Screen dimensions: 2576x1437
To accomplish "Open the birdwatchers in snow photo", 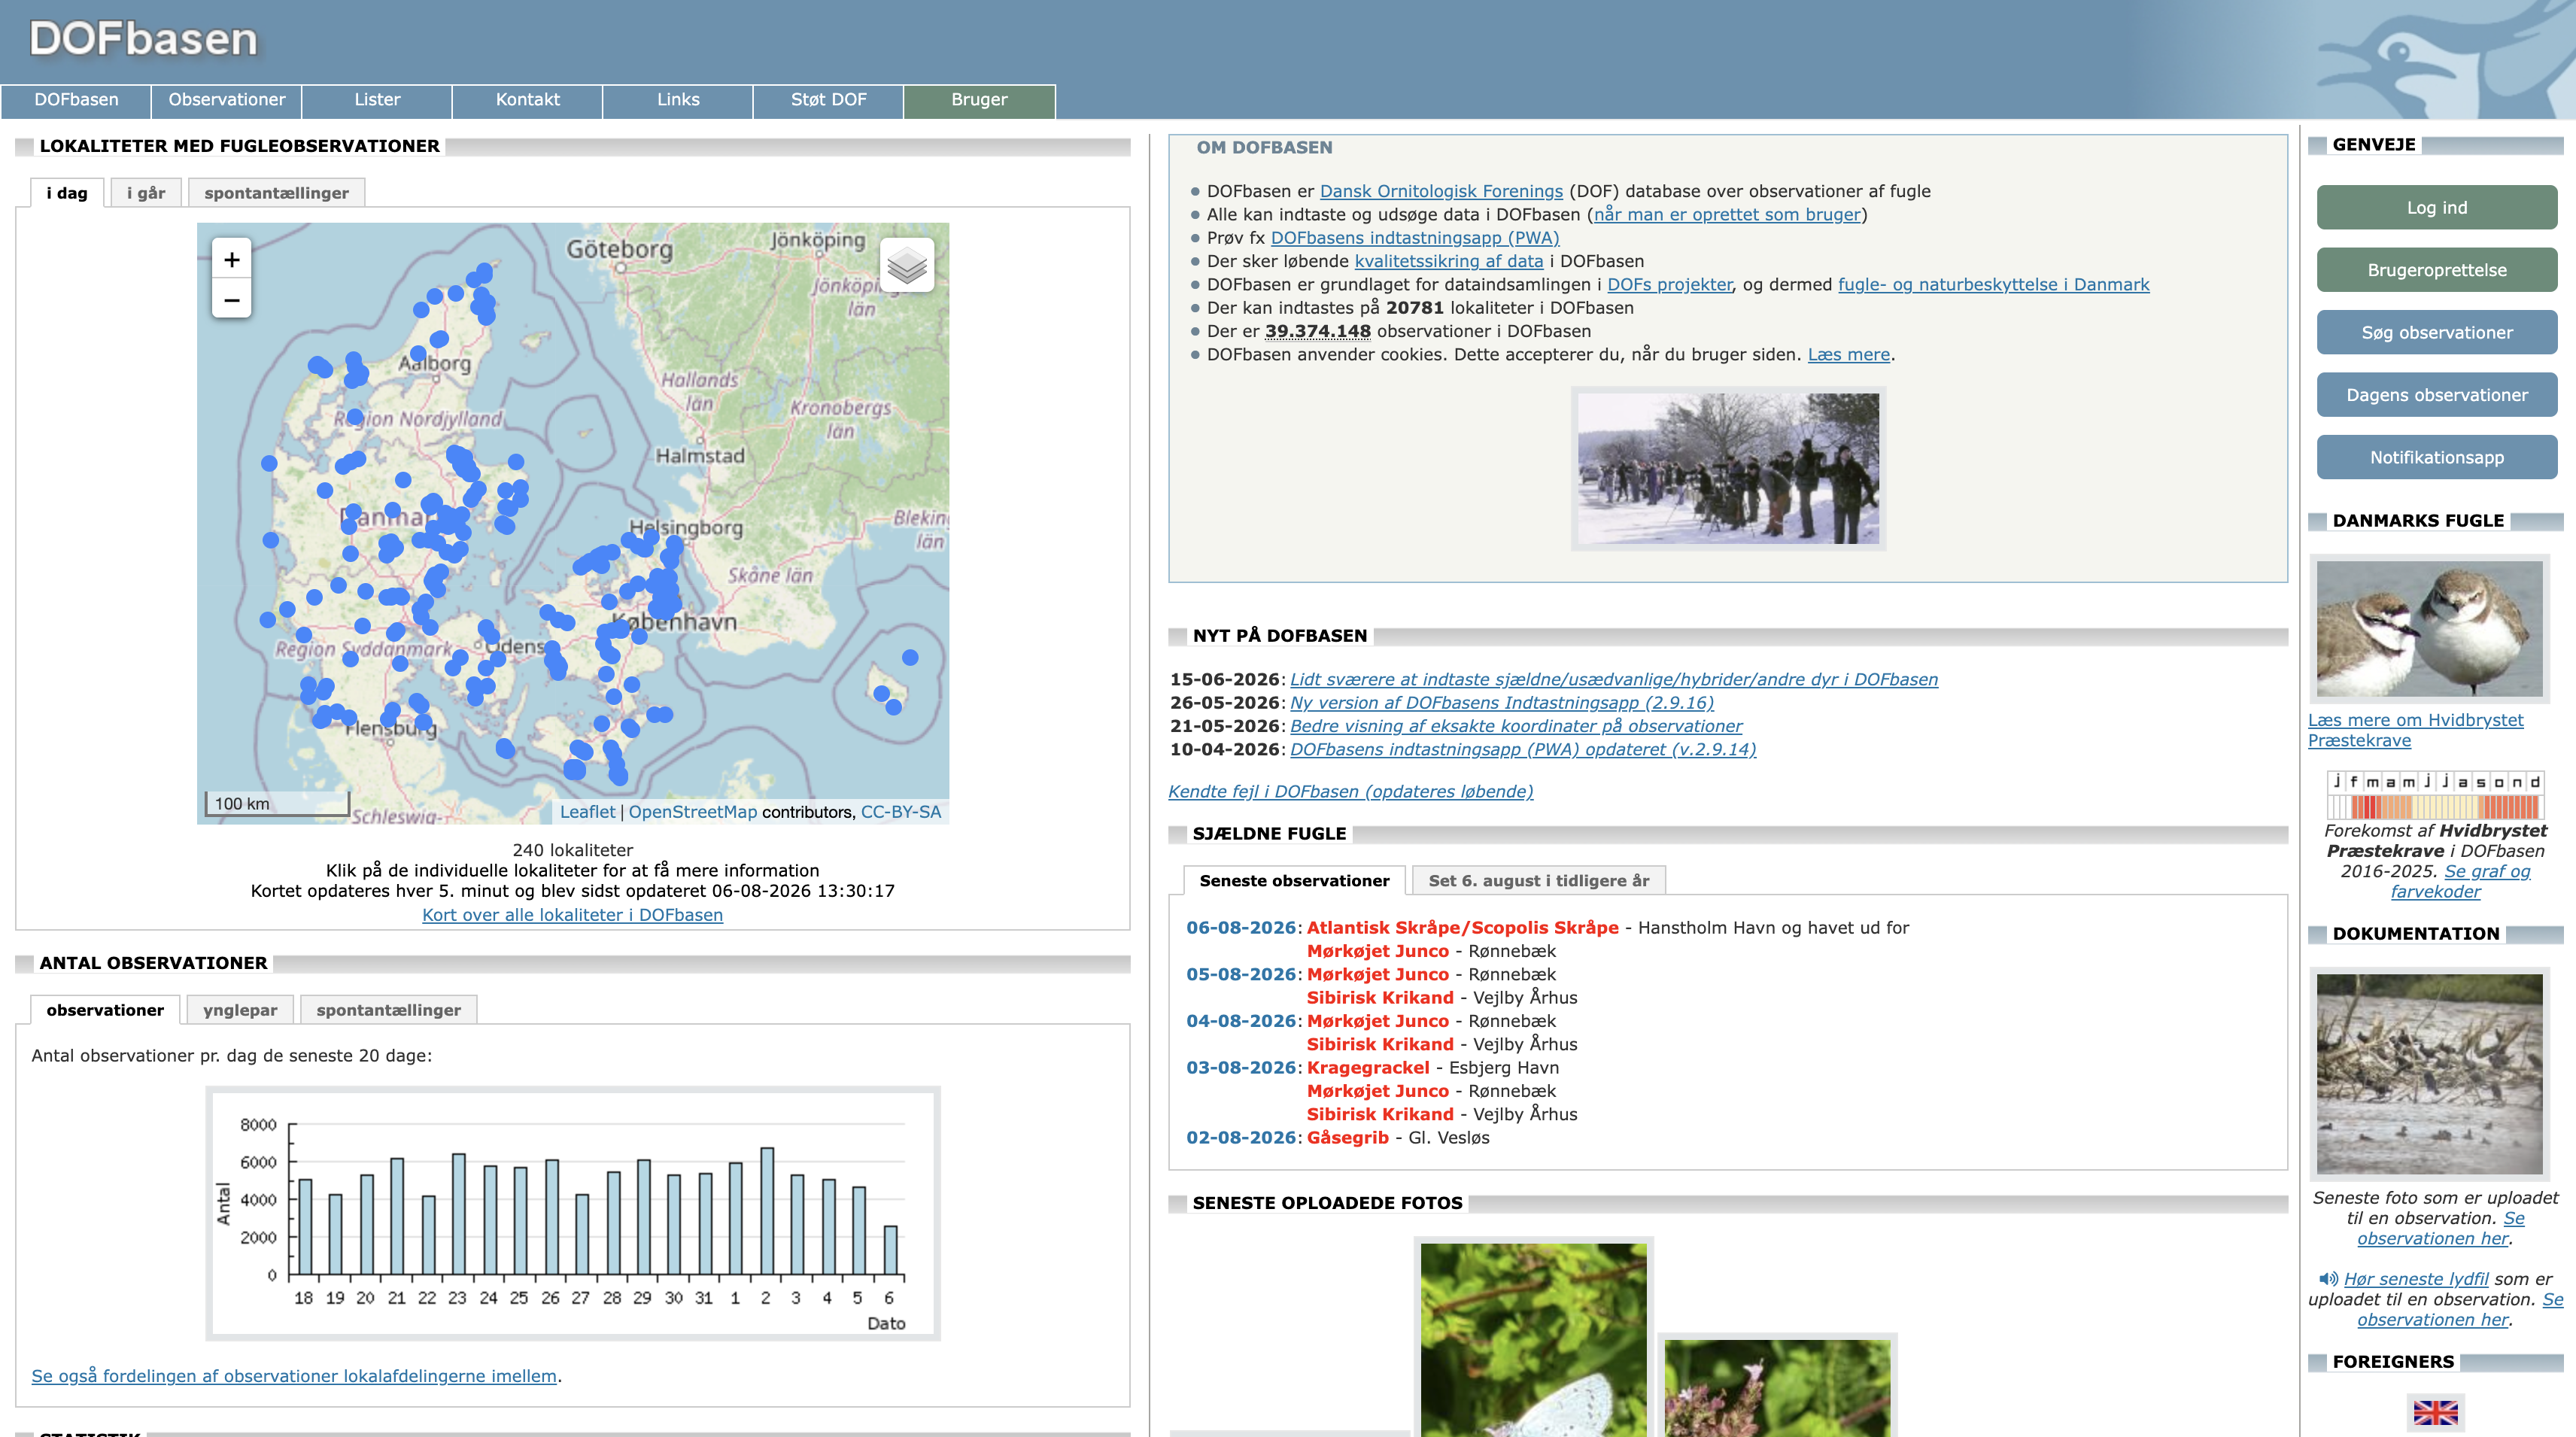I will [1728, 468].
